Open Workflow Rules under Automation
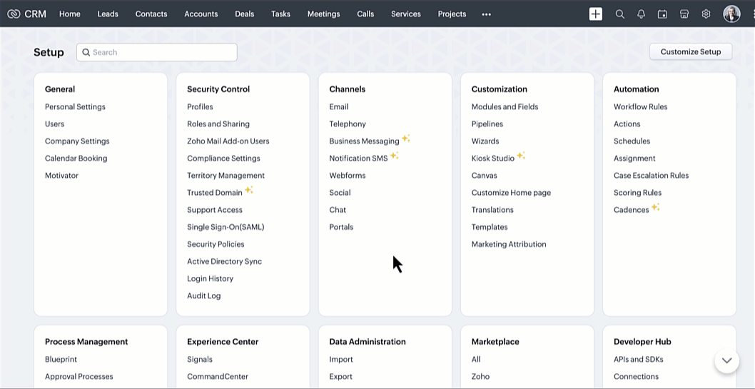 [640, 106]
